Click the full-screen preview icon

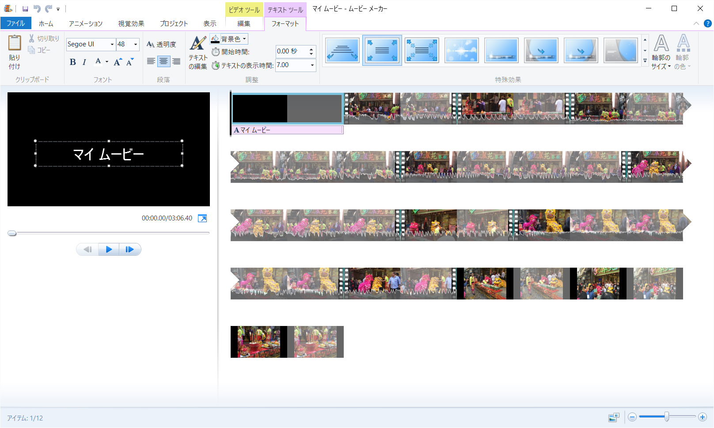(202, 219)
